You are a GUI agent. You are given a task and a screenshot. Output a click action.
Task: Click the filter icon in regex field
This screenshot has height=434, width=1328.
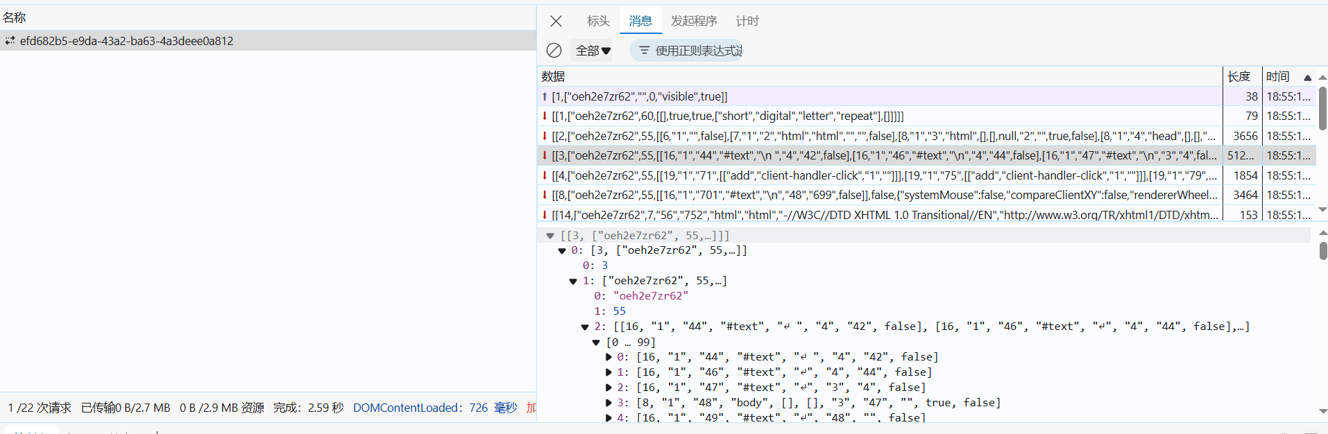pos(644,51)
